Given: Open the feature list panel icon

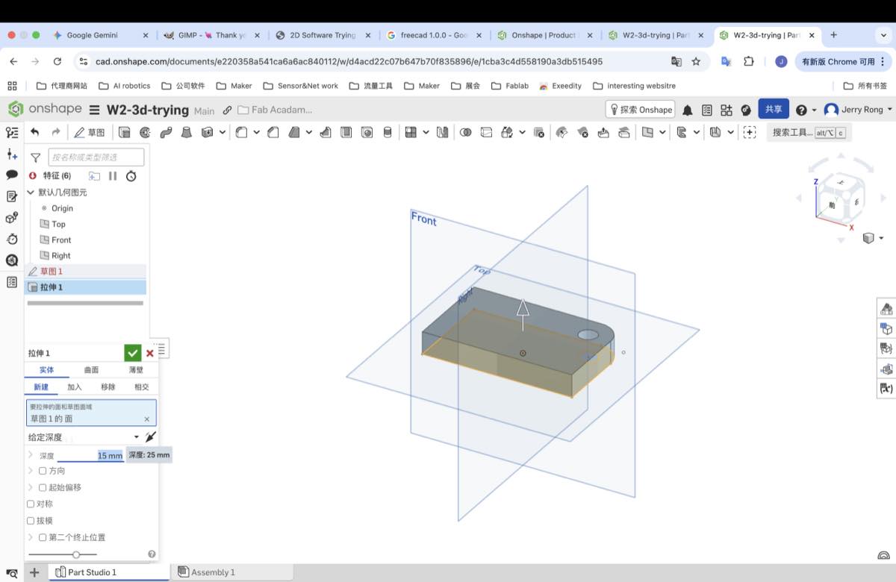Looking at the screenshot, I should [x=12, y=132].
